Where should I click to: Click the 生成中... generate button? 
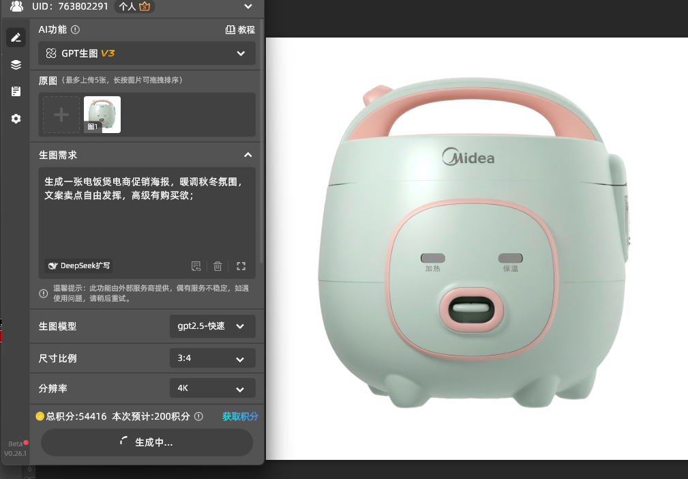[147, 442]
